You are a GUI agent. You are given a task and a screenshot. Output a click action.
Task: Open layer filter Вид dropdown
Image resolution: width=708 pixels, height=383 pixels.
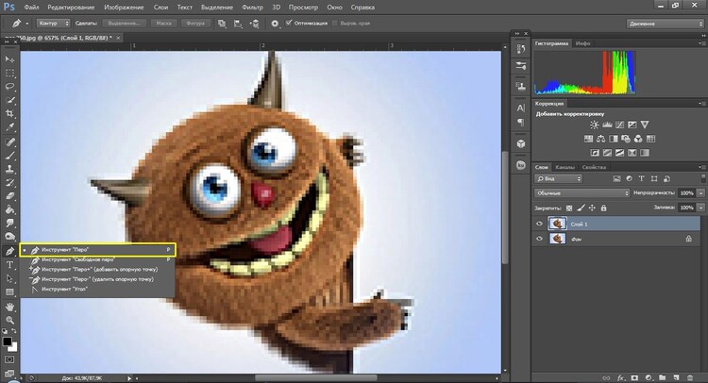[x=559, y=179]
